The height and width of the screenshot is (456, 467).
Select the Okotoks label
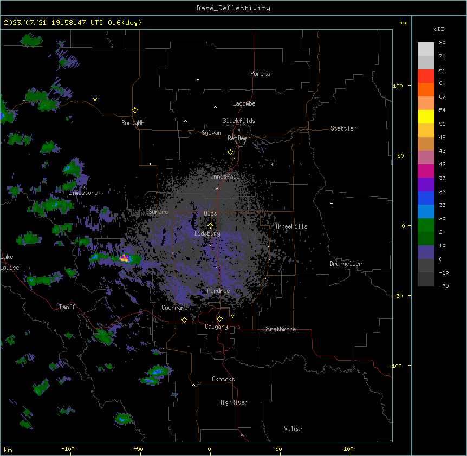[x=223, y=379]
